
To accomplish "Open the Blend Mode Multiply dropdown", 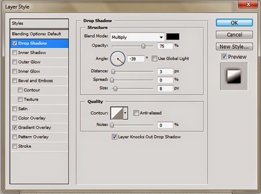I will 137,37.
